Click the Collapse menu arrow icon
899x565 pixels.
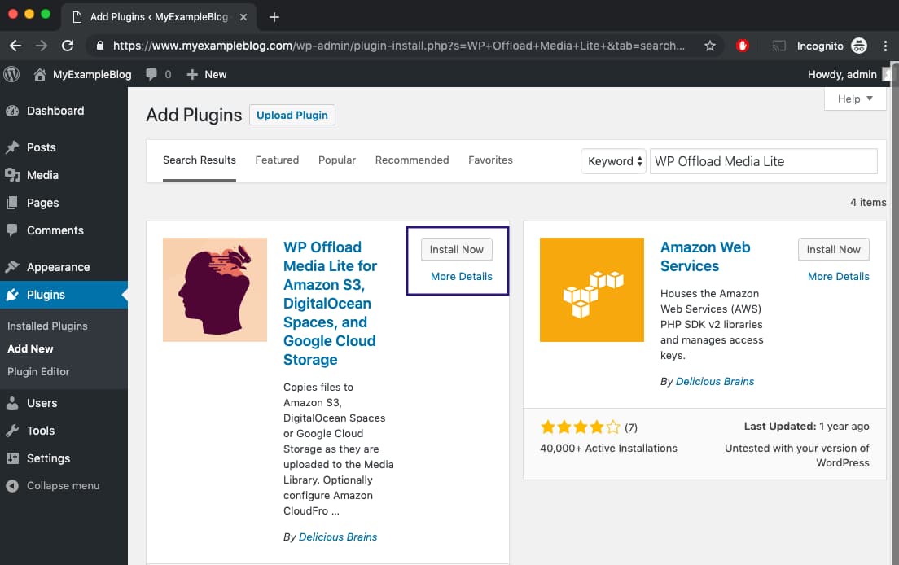(x=12, y=485)
